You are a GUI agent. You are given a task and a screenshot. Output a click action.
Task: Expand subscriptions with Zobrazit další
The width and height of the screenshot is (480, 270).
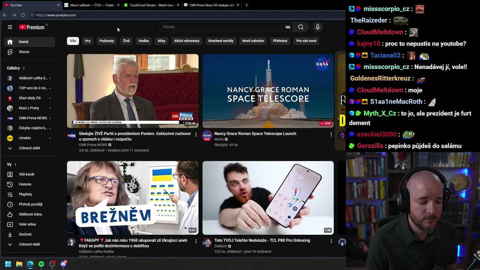(30, 148)
